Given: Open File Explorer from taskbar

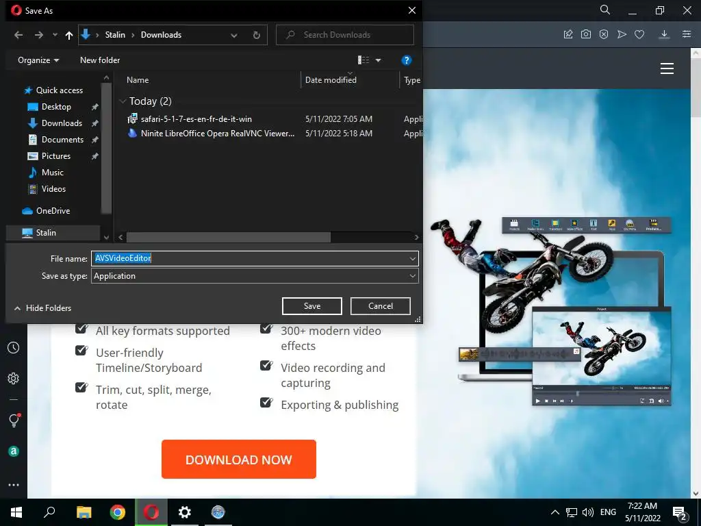Looking at the screenshot, I should 84,512.
